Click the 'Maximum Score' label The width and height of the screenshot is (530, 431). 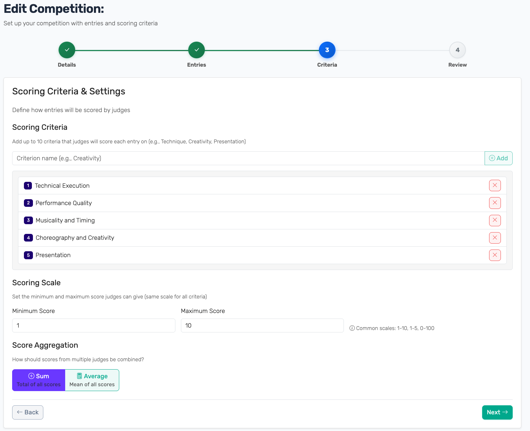click(203, 311)
